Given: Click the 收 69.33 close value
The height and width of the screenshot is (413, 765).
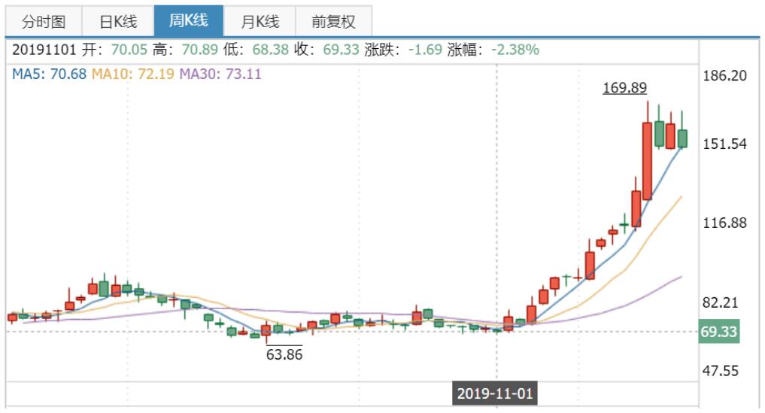Looking at the screenshot, I should [341, 50].
